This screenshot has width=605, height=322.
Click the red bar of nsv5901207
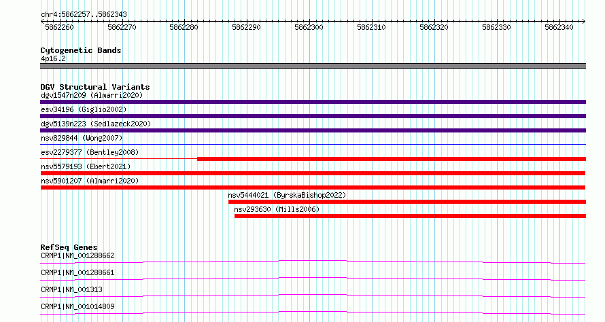click(x=313, y=187)
